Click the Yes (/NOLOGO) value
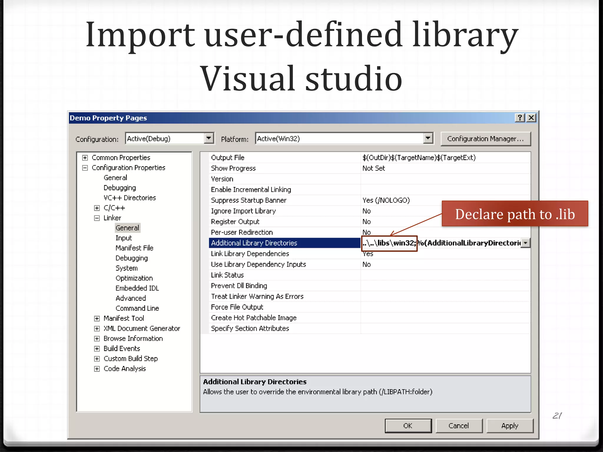 pos(386,200)
